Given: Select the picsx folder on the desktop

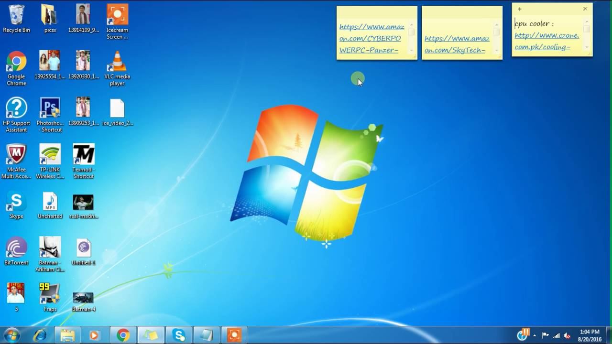Looking at the screenshot, I should [x=50, y=19].
